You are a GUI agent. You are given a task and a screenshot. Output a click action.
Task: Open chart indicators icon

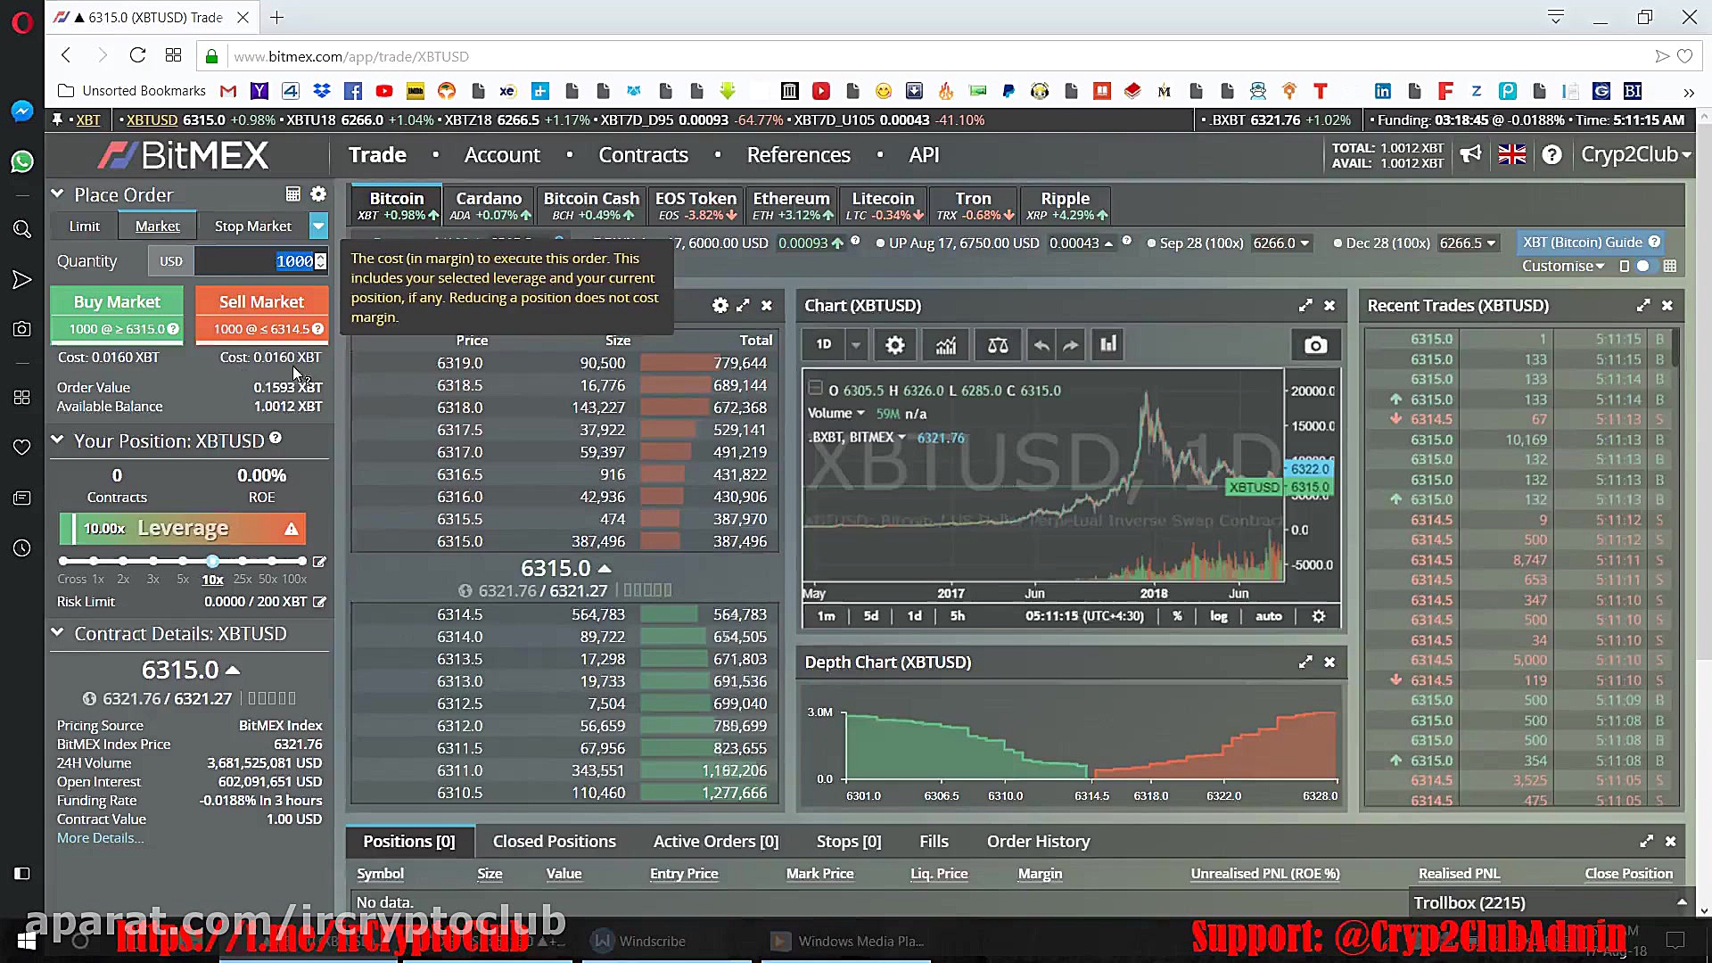(946, 345)
